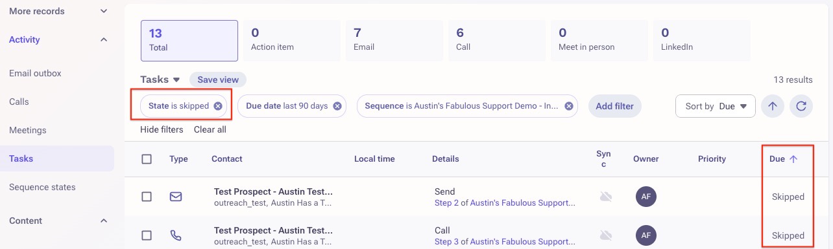Image resolution: width=833 pixels, height=249 pixels.
Task: Open the Tasks view dropdown arrow
Action: pyautogui.click(x=176, y=80)
